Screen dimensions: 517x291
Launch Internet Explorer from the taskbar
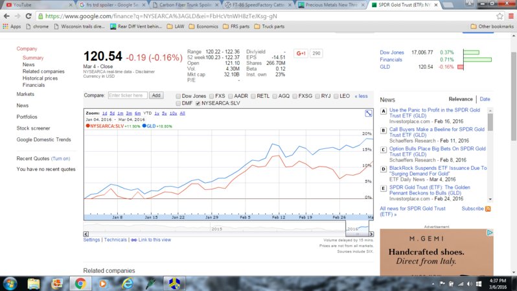coord(127,284)
